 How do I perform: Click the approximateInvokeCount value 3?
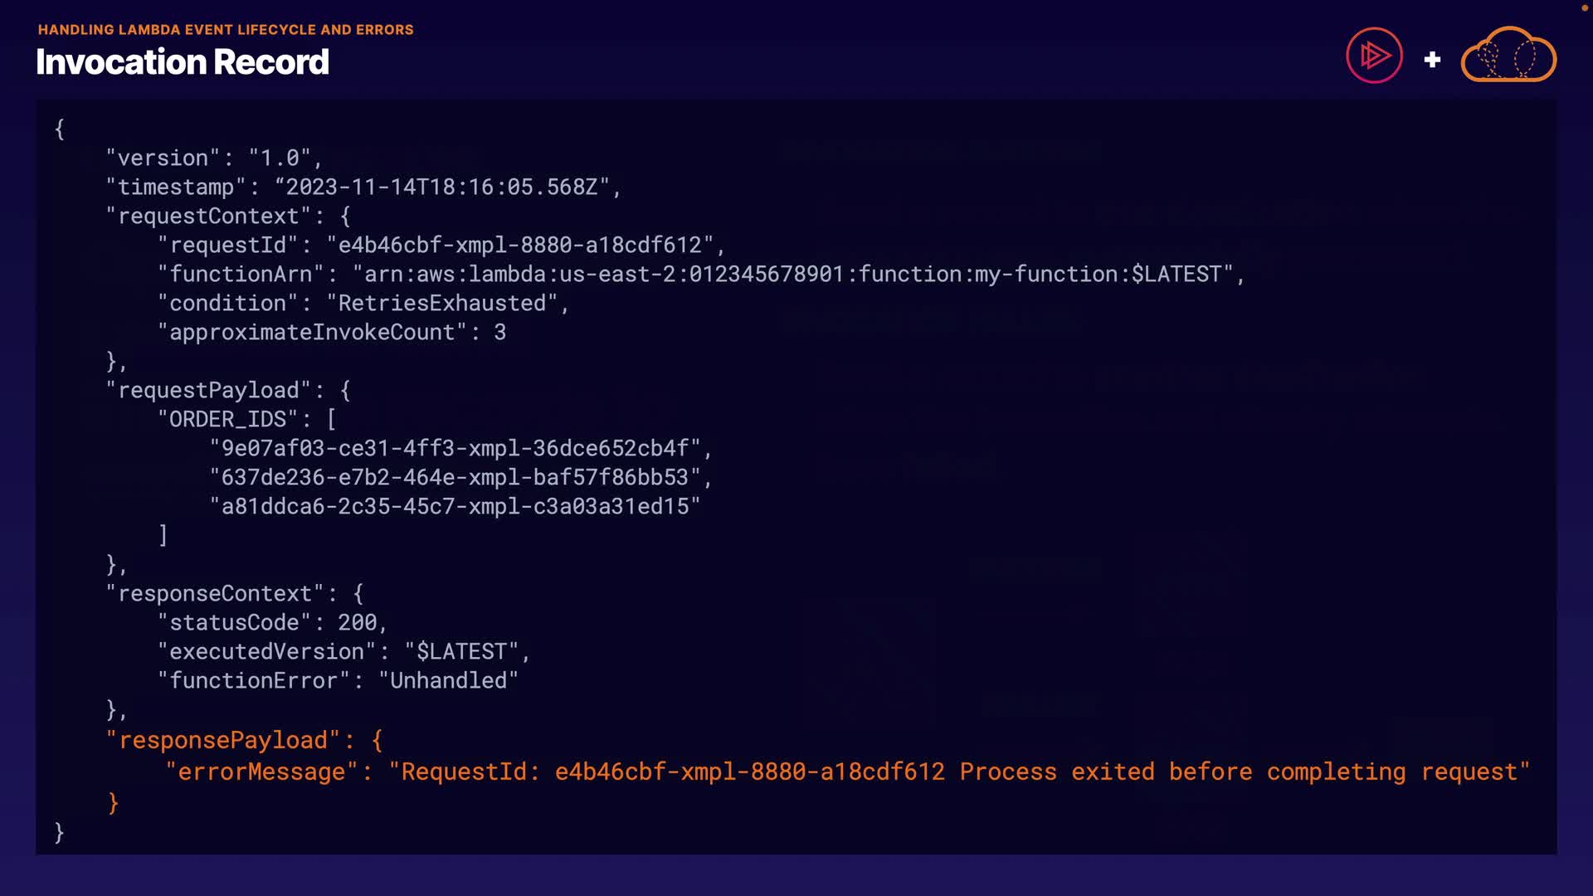click(x=499, y=333)
